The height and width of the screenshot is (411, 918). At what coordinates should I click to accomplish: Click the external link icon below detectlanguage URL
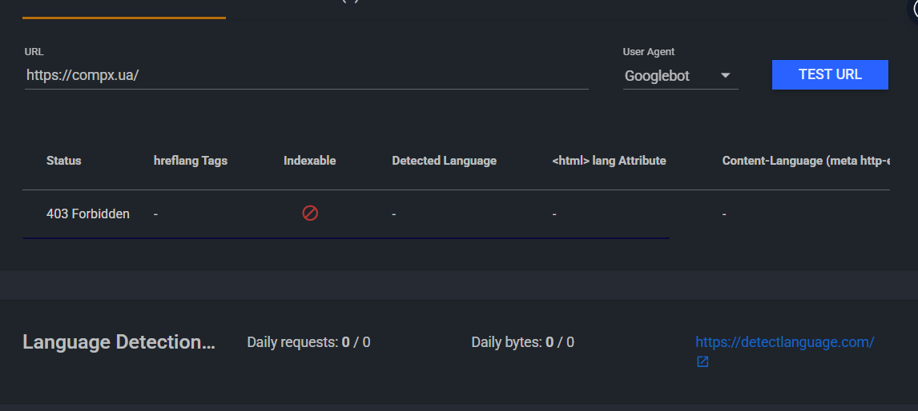pos(703,362)
